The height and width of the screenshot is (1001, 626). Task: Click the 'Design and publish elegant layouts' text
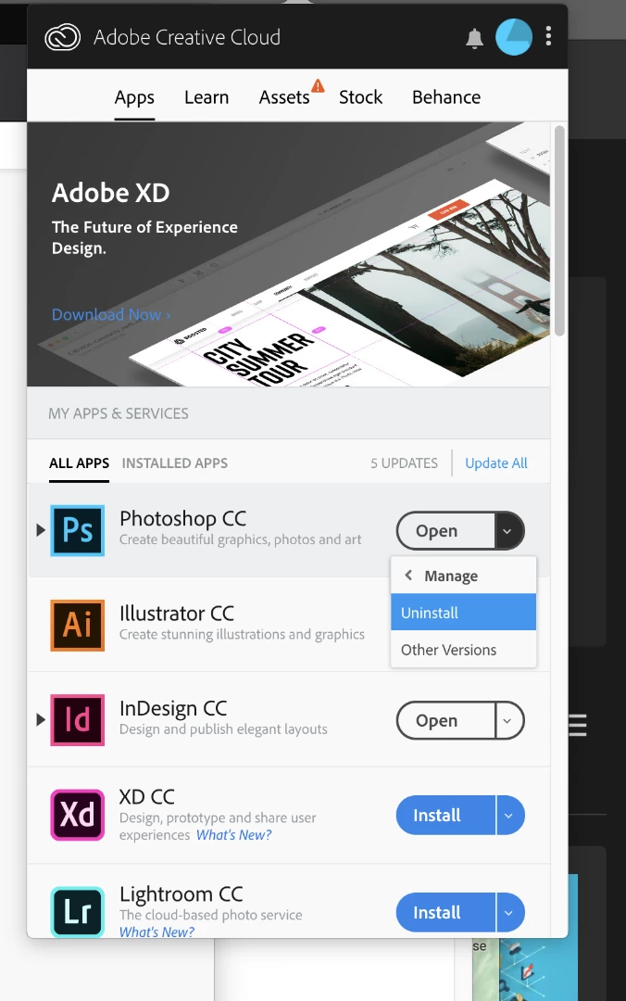click(223, 729)
